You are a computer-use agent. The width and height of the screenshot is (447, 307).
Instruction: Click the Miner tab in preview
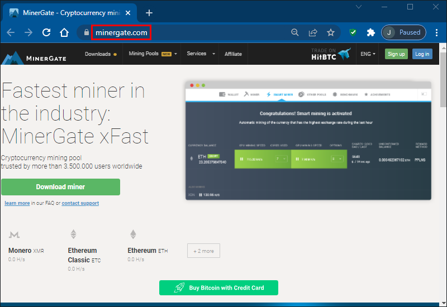[x=251, y=94]
